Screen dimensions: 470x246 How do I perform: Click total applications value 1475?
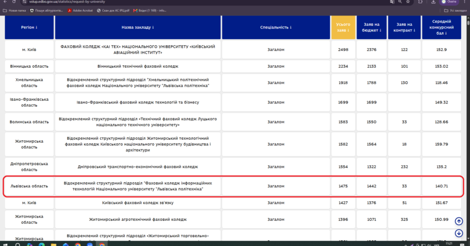343,186
